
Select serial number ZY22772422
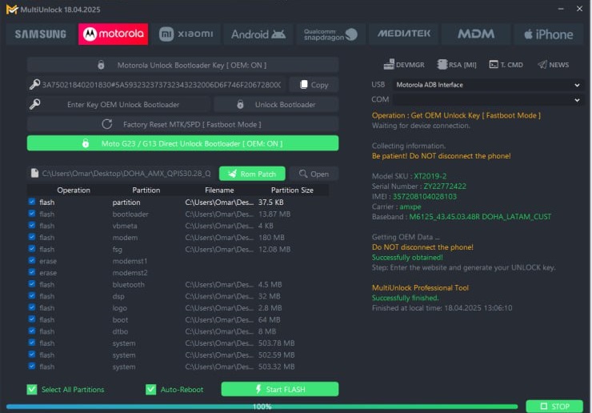click(x=445, y=186)
